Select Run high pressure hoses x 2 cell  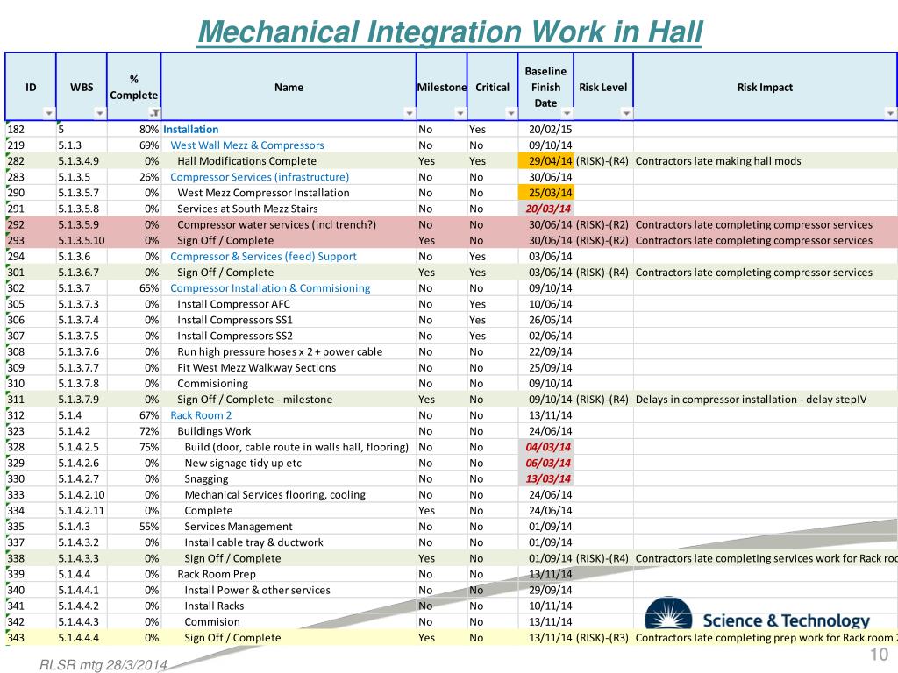(289, 352)
